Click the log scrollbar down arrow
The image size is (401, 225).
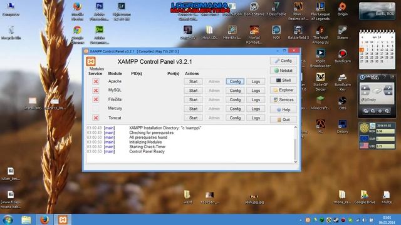point(296,161)
